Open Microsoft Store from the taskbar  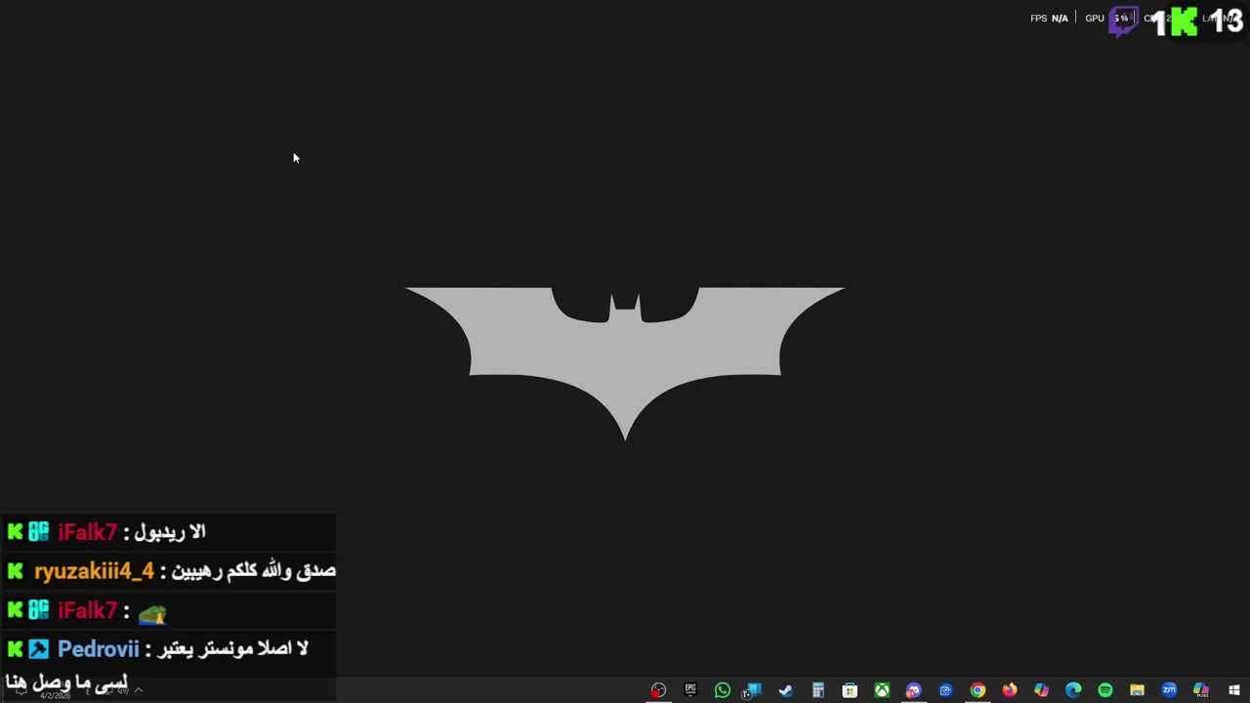850,690
